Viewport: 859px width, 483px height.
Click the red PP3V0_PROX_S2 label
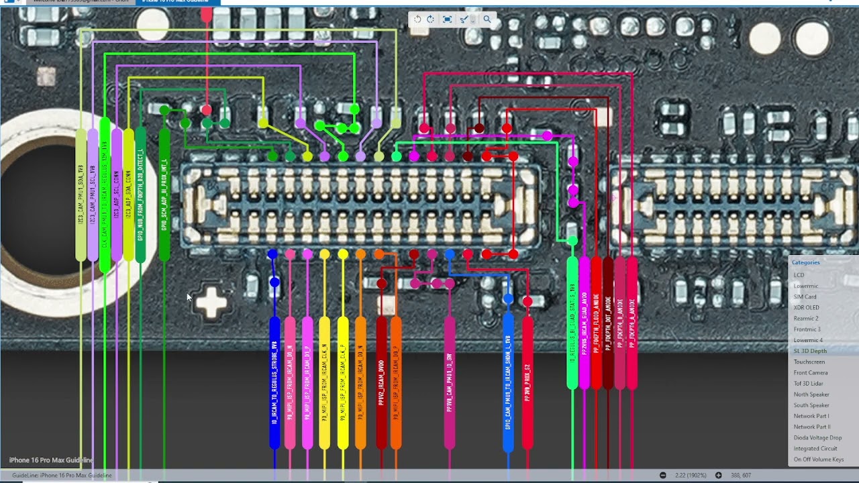click(527, 383)
